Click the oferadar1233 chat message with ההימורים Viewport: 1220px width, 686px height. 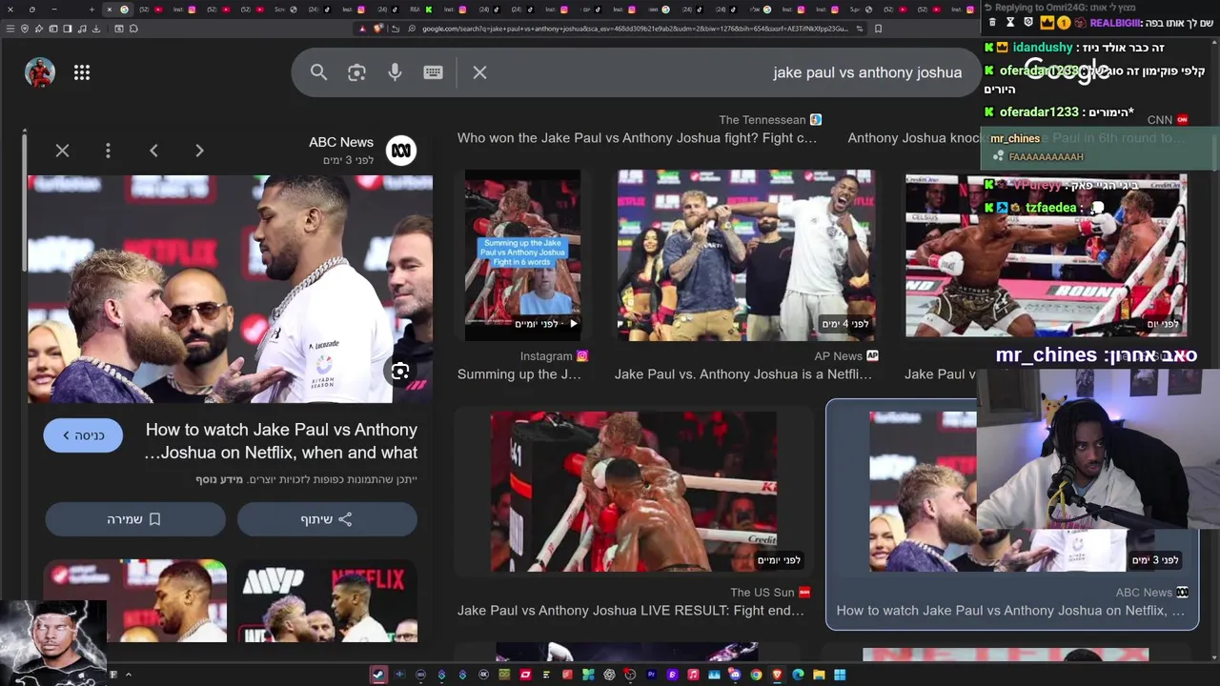pyautogui.click(x=1067, y=112)
